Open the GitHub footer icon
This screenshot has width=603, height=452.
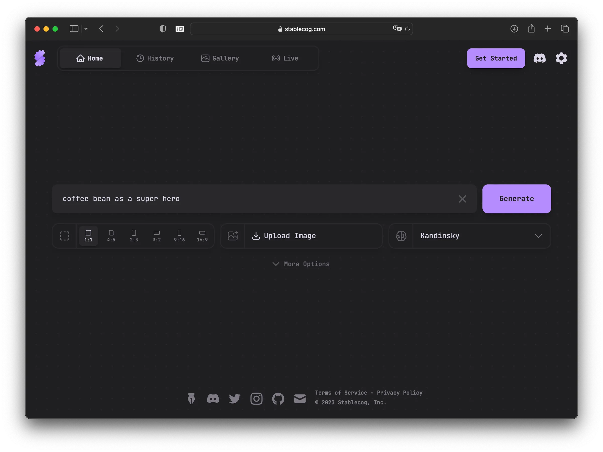(278, 399)
